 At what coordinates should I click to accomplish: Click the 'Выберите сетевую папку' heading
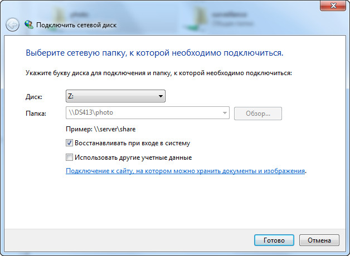pos(154,53)
